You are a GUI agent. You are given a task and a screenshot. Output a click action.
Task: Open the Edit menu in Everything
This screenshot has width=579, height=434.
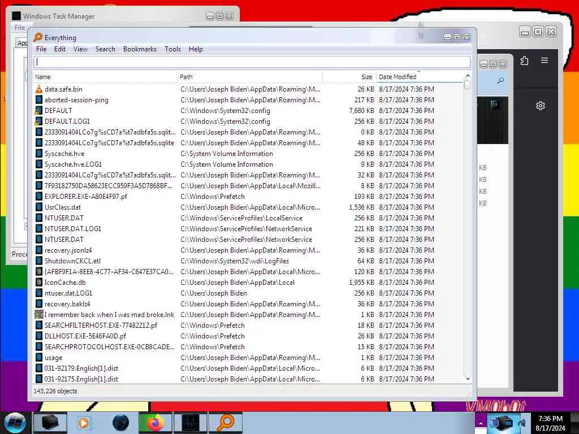pos(60,49)
